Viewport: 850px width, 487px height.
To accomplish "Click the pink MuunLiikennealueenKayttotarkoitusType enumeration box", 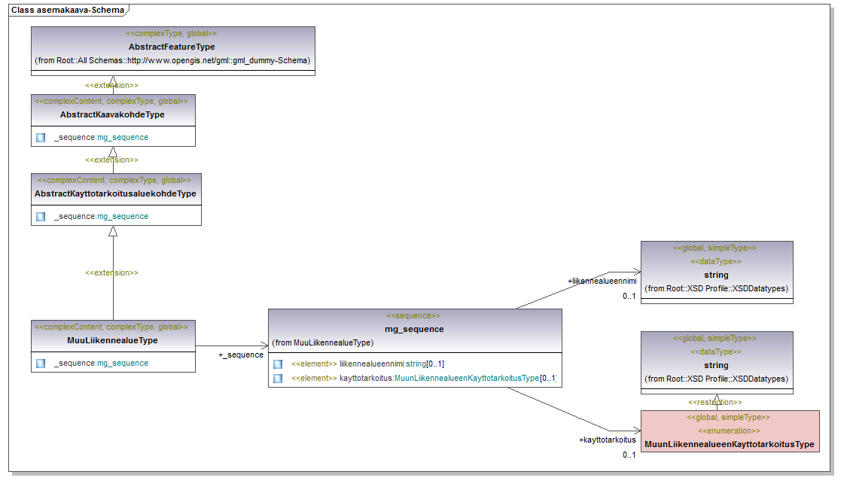I will click(x=729, y=431).
